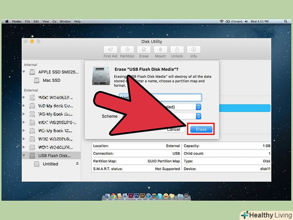Open the Edit menu
The image size is (293, 220).
36,21
